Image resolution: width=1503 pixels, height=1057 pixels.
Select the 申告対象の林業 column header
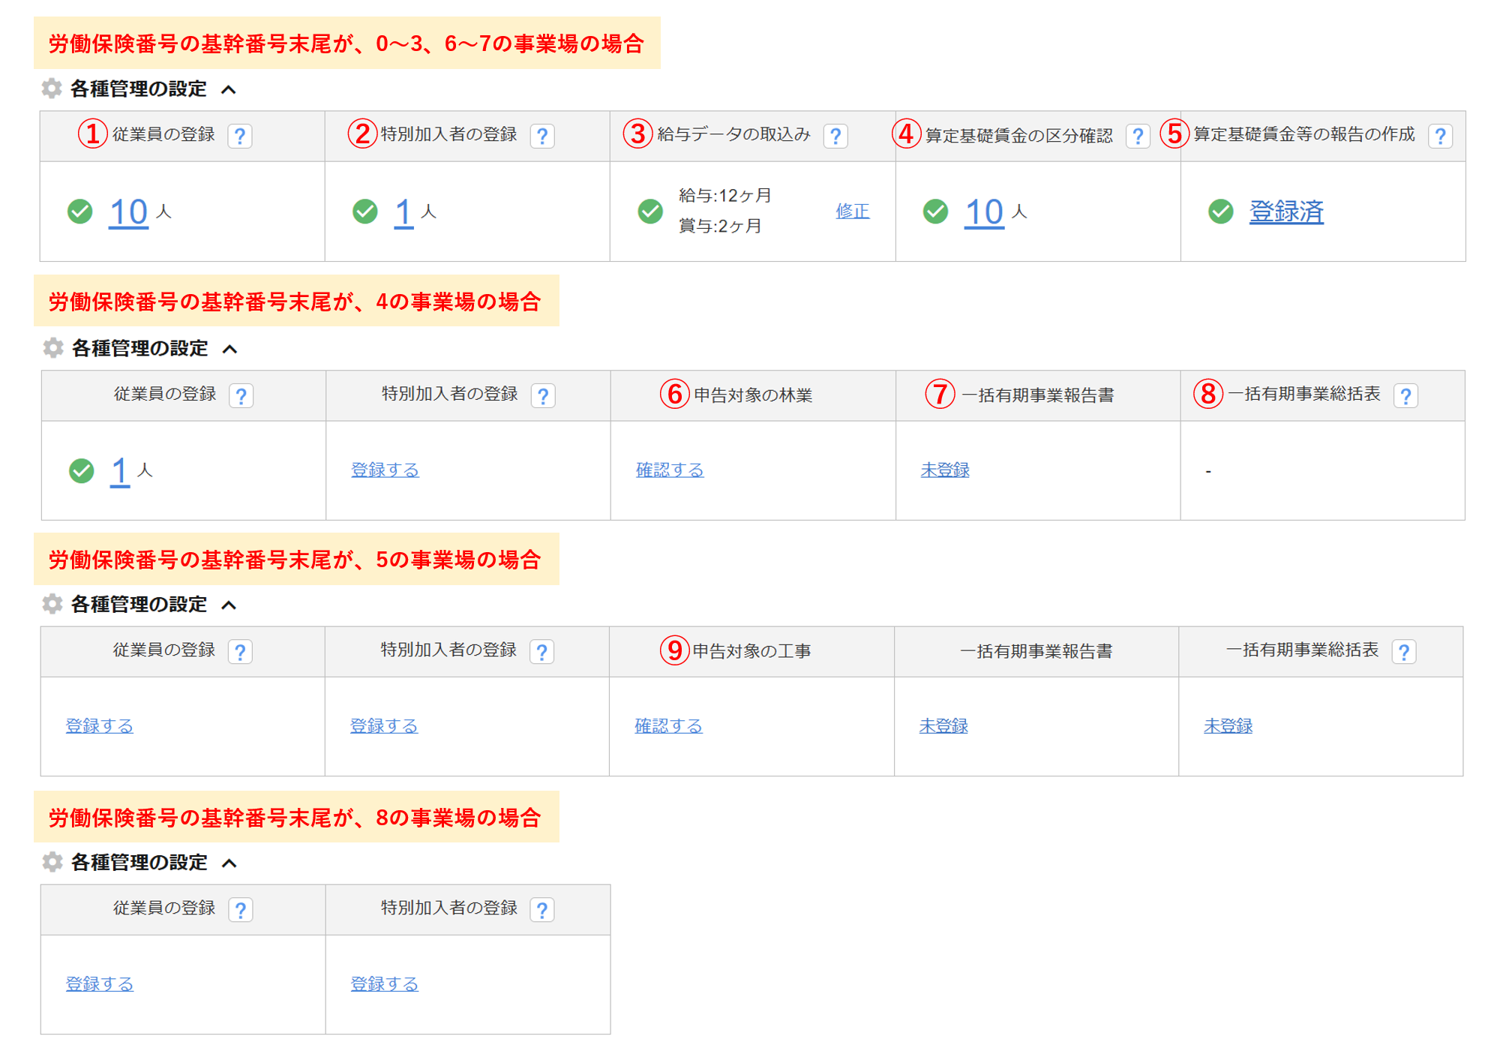[x=752, y=395]
